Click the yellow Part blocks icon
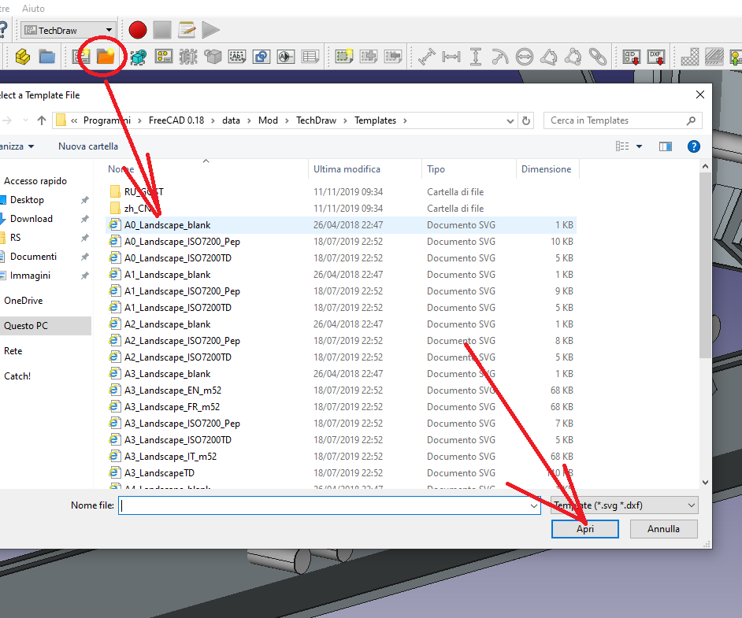Viewport: 742px width, 618px height. pos(23,57)
